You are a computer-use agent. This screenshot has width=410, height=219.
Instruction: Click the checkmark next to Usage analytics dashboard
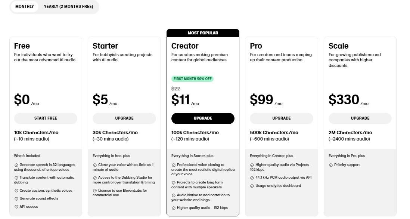(x=252, y=186)
